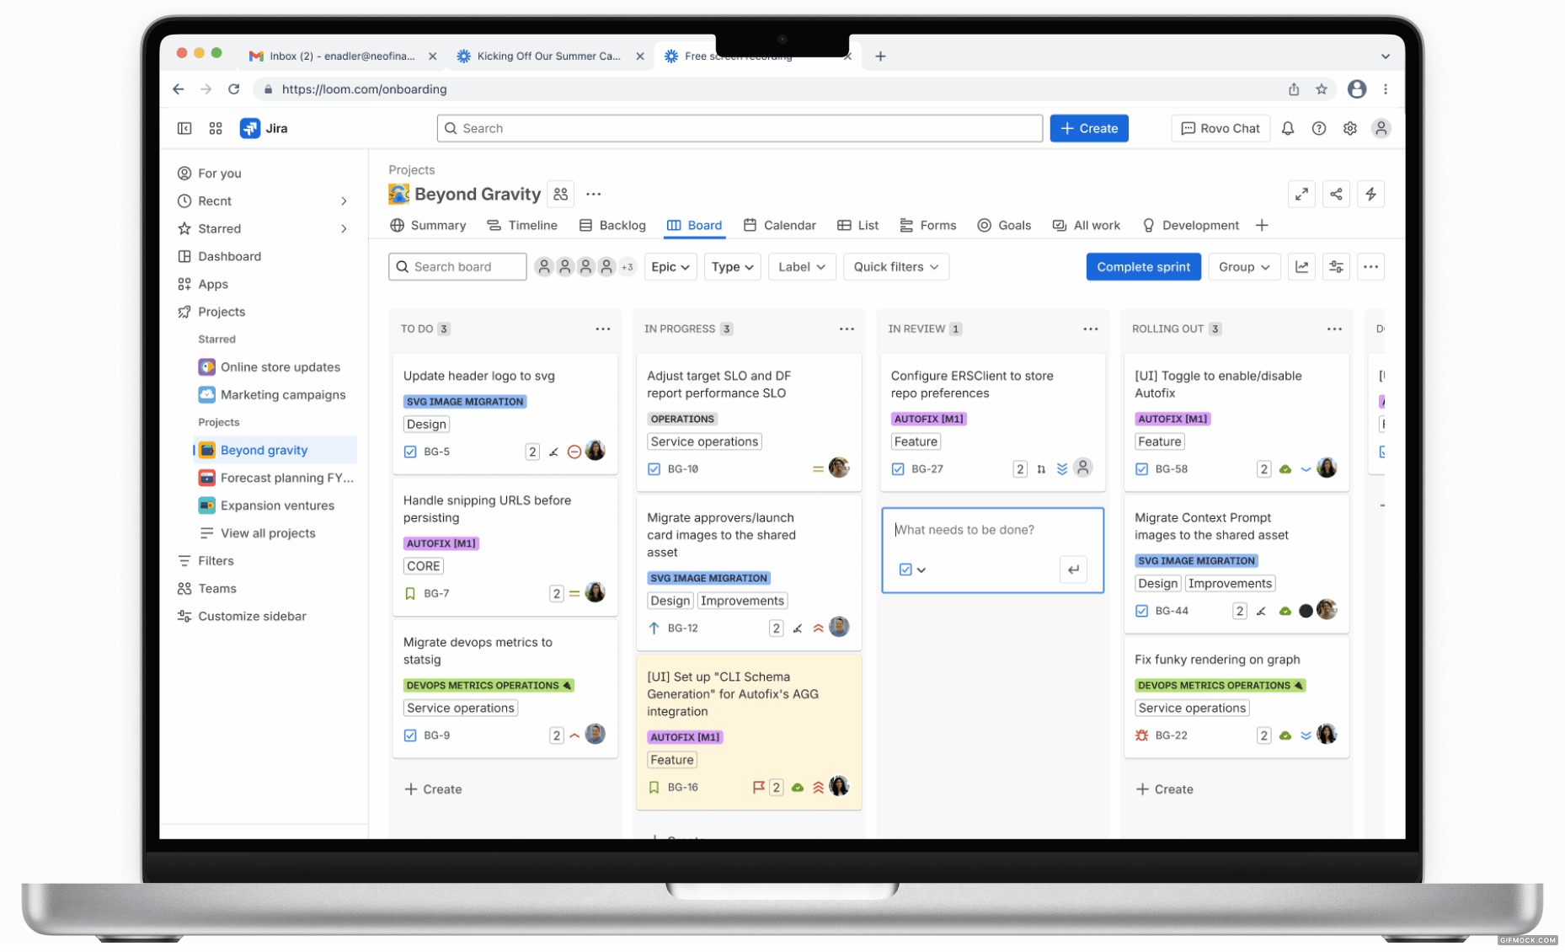
Task: Open notifications bell icon
Action: tap(1288, 128)
